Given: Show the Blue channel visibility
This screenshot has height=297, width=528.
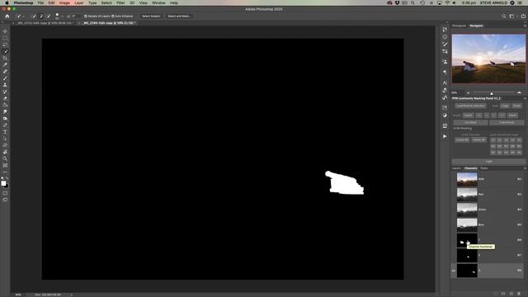Looking at the screenshot, I should point(454,224).
